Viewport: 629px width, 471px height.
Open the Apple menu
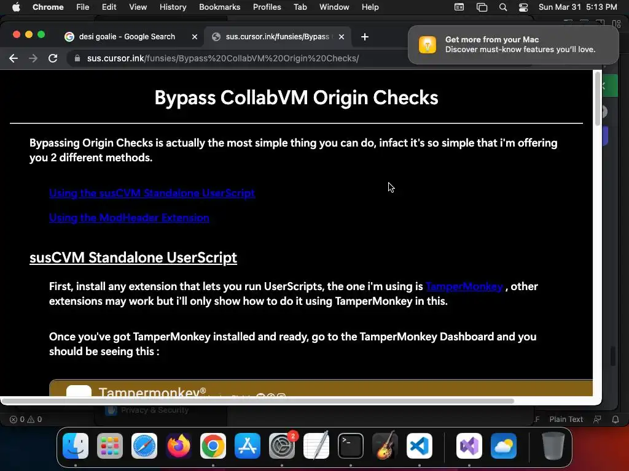point(16,7)
